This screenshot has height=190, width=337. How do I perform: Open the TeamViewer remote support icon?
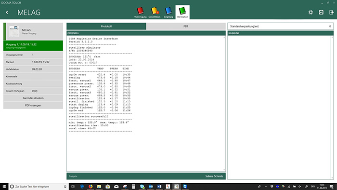(x=321, y=13)
